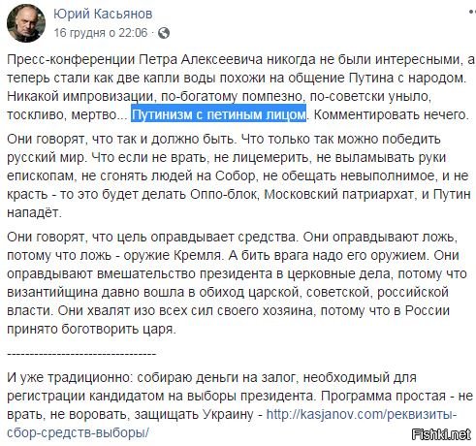Click the phrase Программа простая

coord(384,396)
